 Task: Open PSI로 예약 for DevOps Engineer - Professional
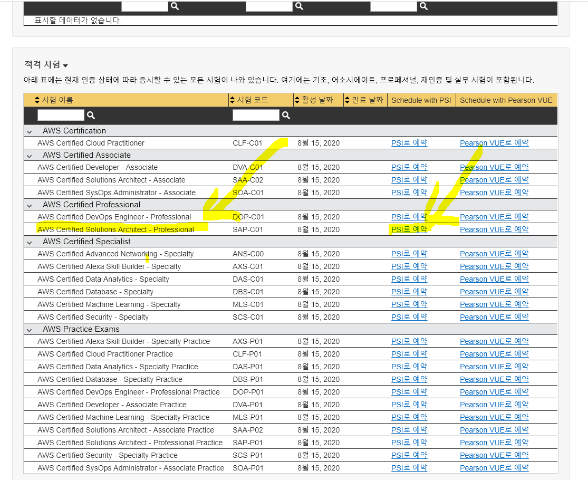point(409,217)
